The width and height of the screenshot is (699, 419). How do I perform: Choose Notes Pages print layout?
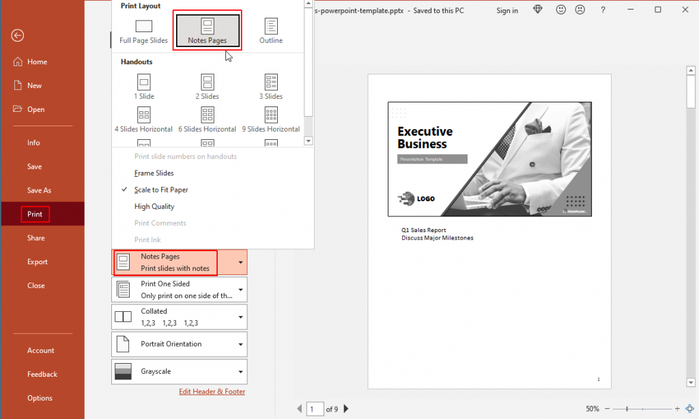208,30
